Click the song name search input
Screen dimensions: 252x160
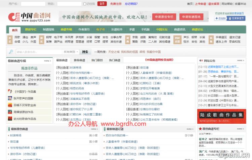coord(39,52)
